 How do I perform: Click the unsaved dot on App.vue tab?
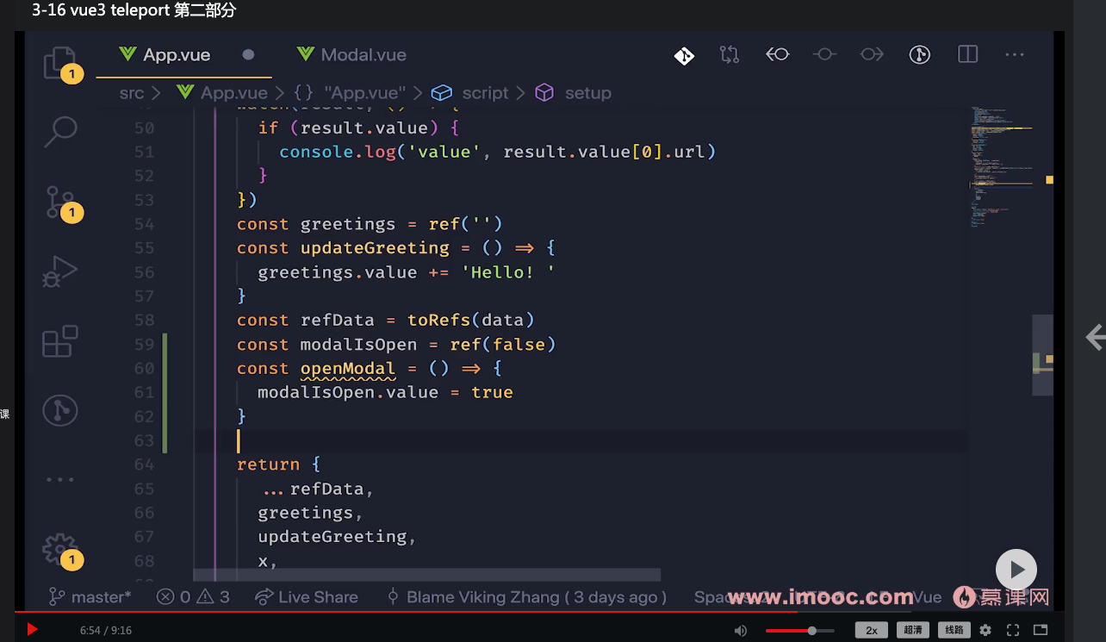point(248,54)
